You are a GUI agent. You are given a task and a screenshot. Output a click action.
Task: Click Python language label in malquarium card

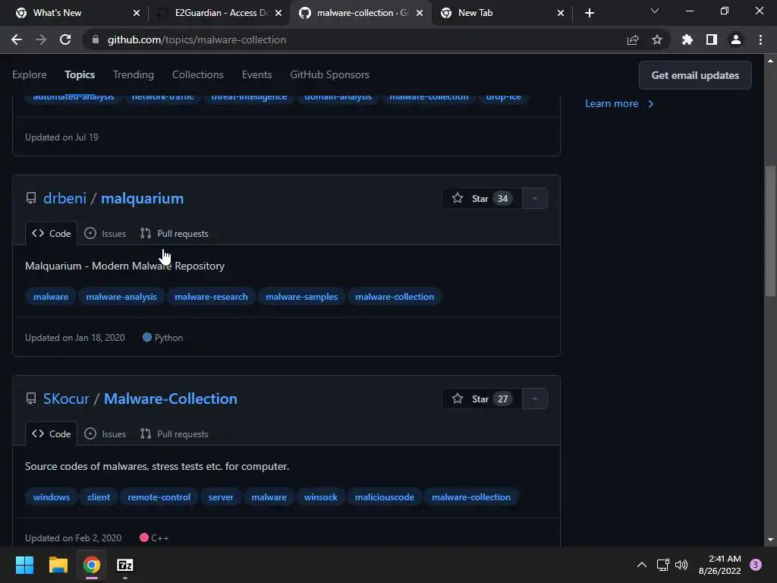[x=162, y=338]
